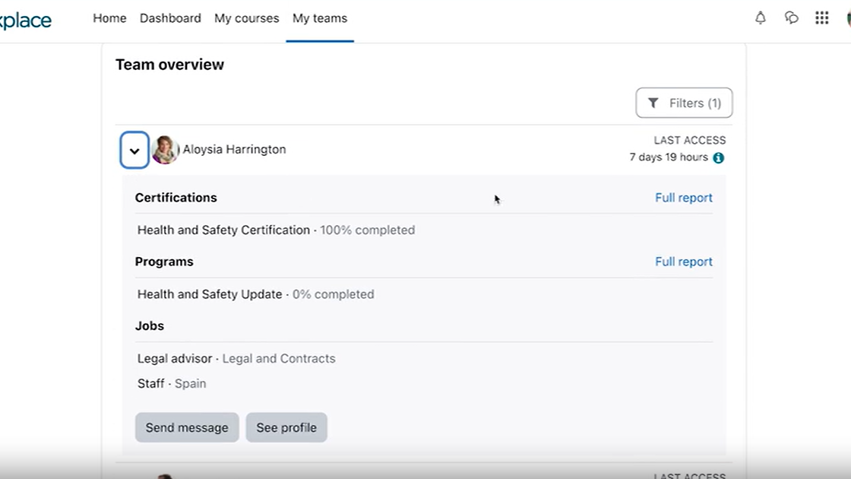
Task: Open the Filters (1) button
Action: [x=684, y=103]
